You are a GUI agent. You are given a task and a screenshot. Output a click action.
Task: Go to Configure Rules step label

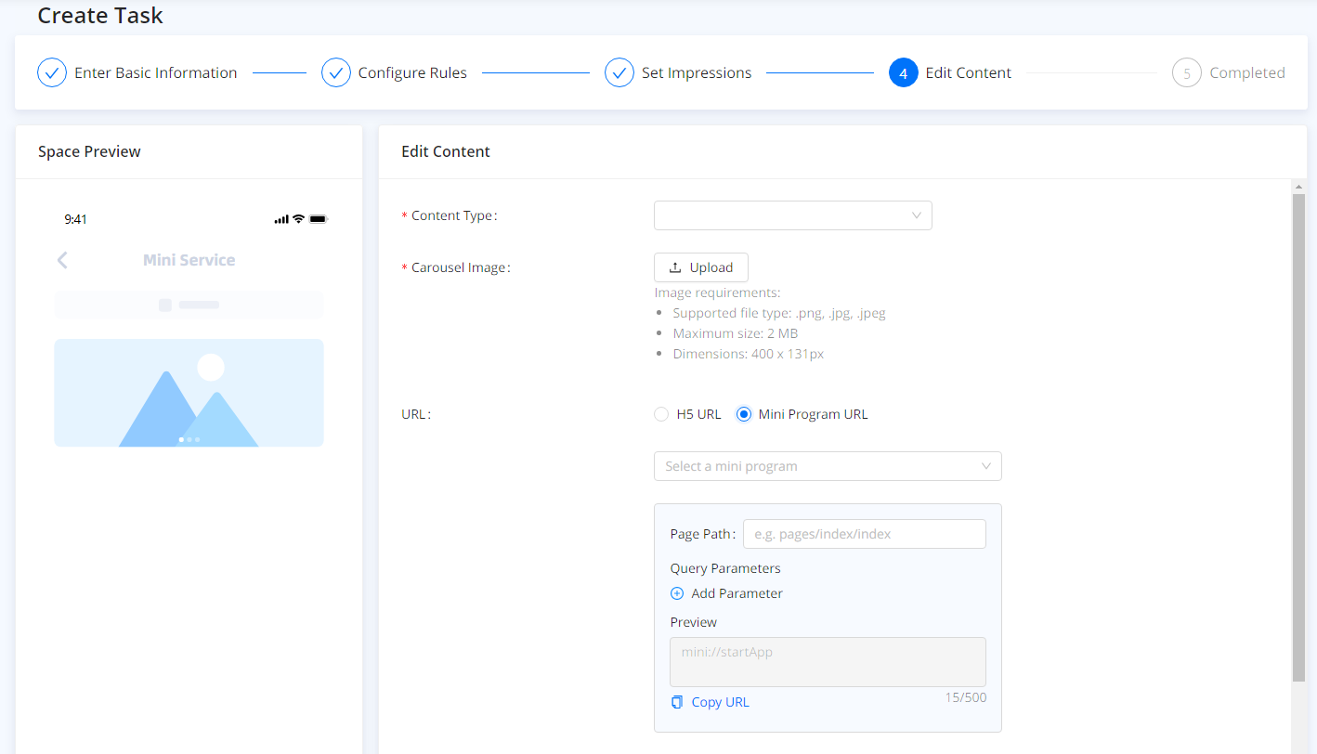pos(412,72)
